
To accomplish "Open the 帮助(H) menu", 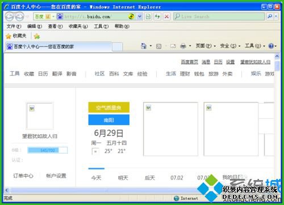I will 122,26.
